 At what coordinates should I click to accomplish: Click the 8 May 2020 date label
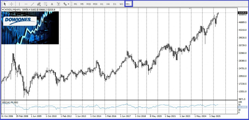pyautogui.click(x=155, y=116)
